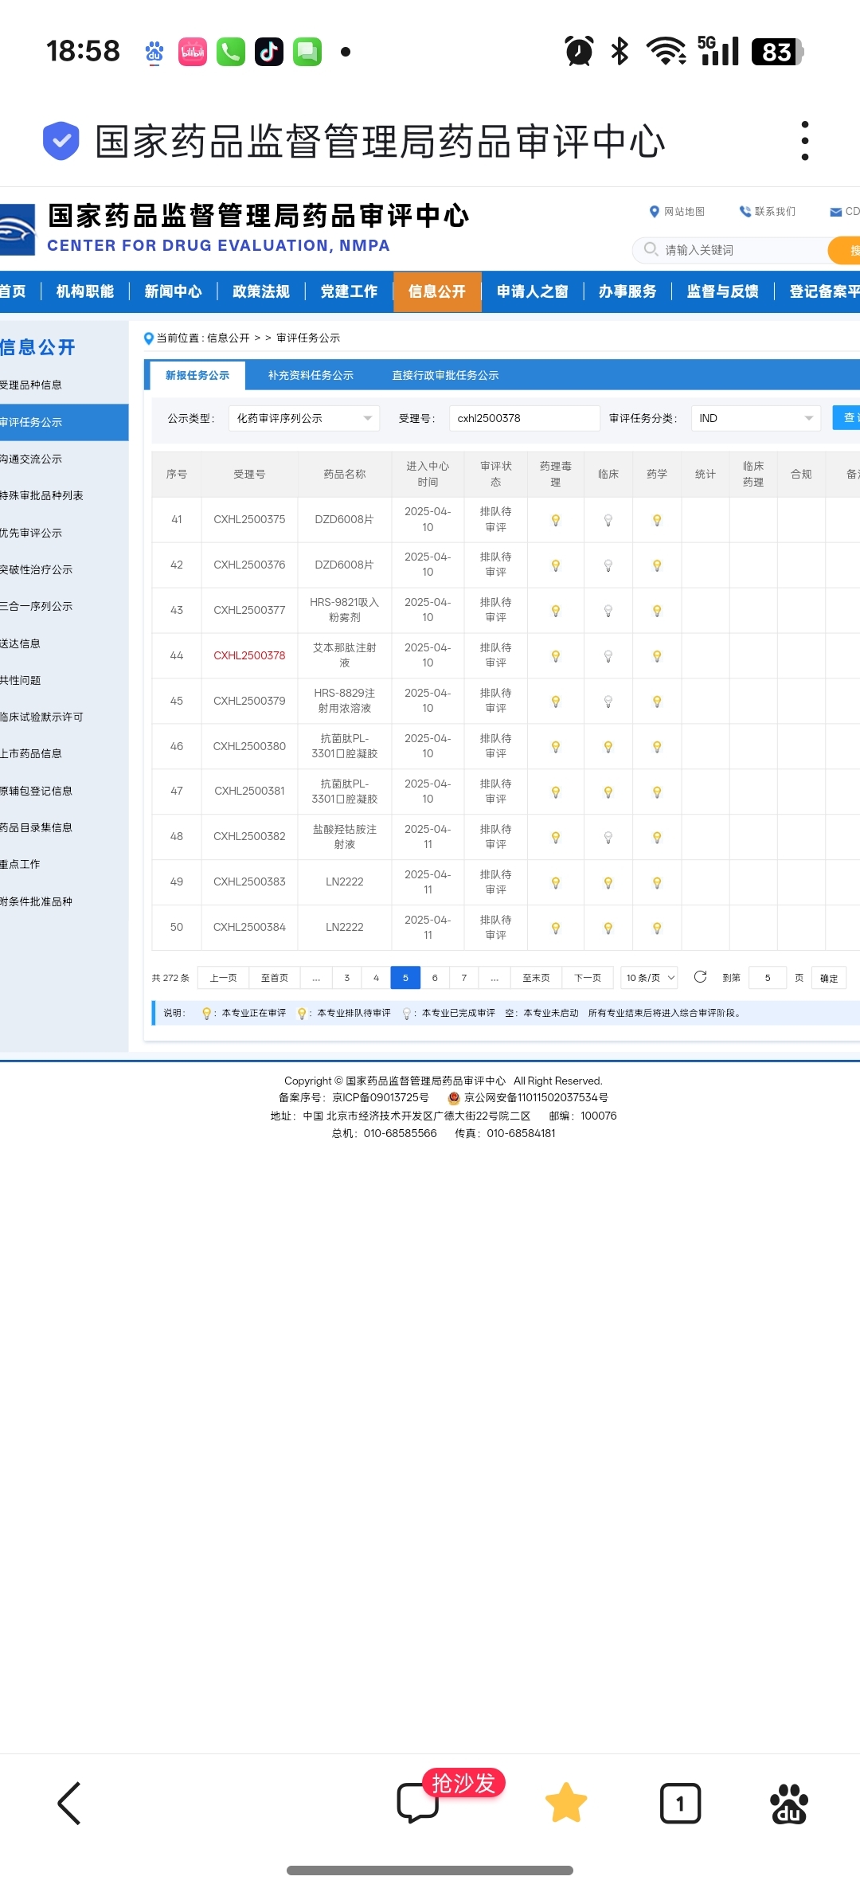Click drug name 艾本那肽注射液
Viewport: 860px width, 1892px height.
point(344,655)
